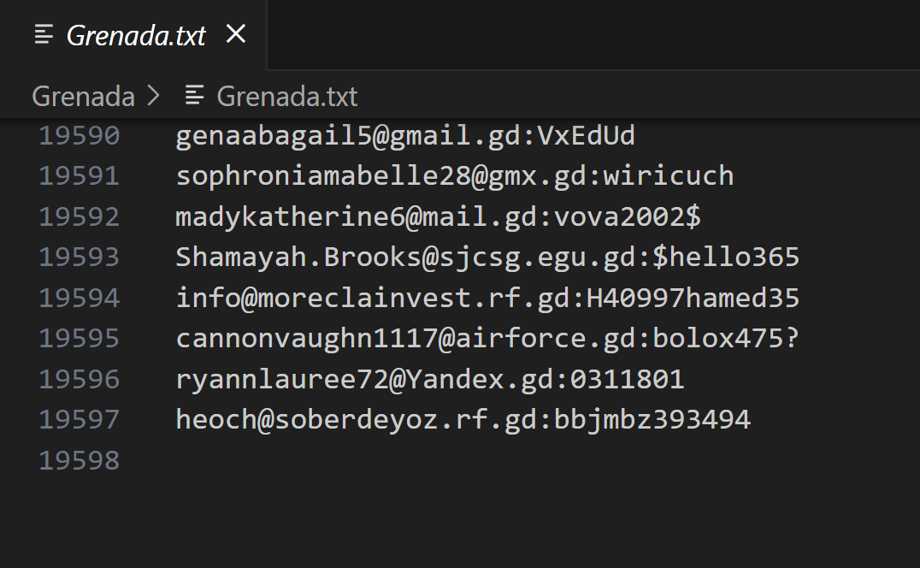Click the last line number 19598

pos(80,460)
